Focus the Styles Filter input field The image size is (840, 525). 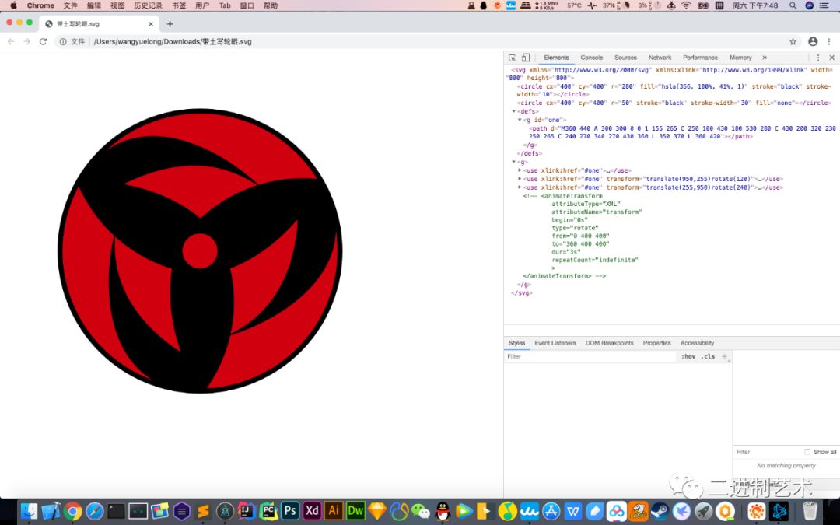click(x=591, y=356)
